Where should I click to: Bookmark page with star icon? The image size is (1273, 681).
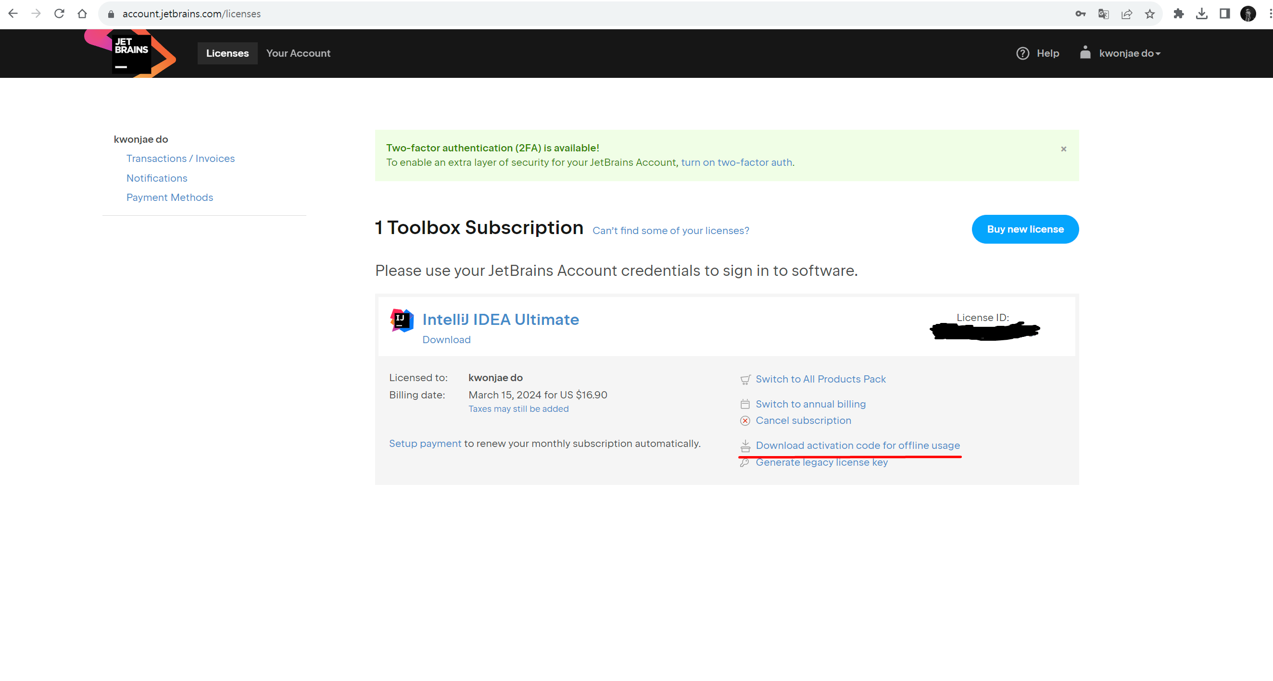point(1149,14)
